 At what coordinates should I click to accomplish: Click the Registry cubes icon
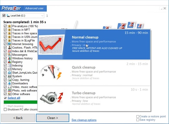tap(9, 62)
